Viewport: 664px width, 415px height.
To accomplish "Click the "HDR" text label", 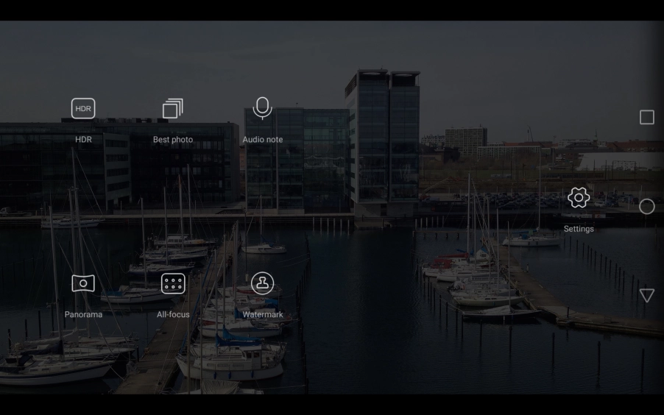I will (83, 140).
